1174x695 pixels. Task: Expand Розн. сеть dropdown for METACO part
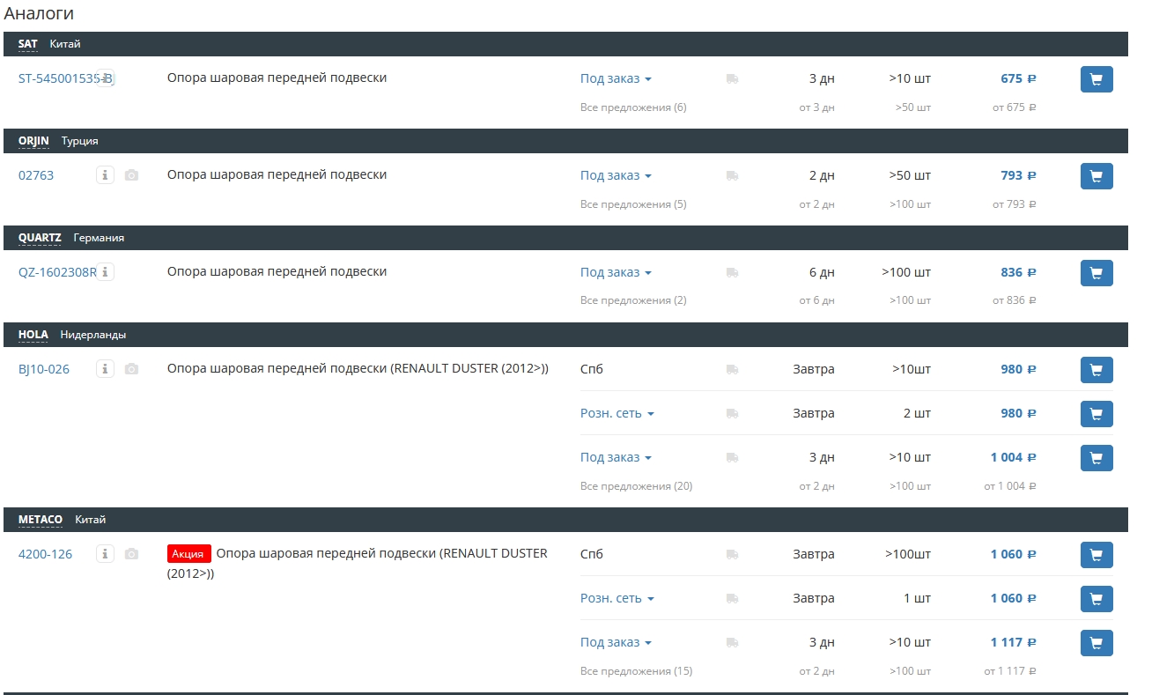[617, 598]
